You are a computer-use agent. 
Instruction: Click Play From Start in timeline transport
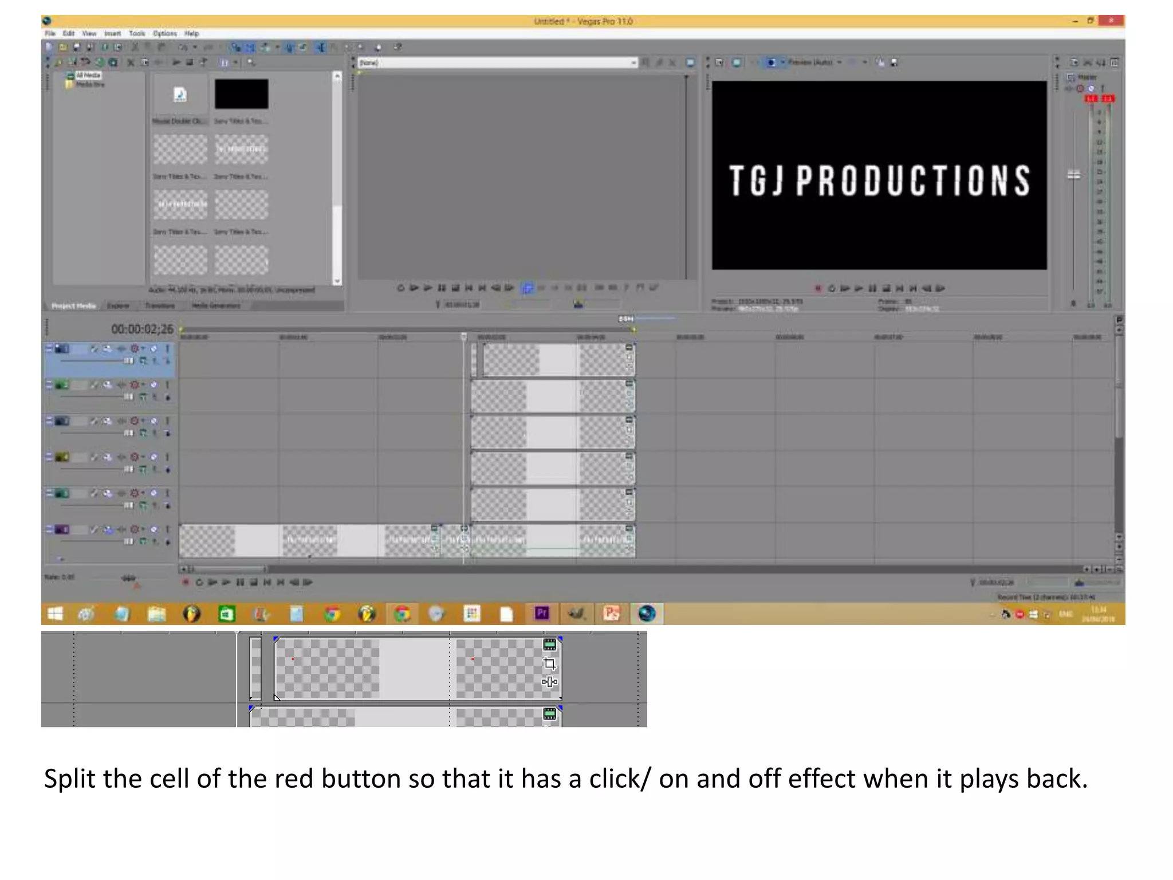212,582
